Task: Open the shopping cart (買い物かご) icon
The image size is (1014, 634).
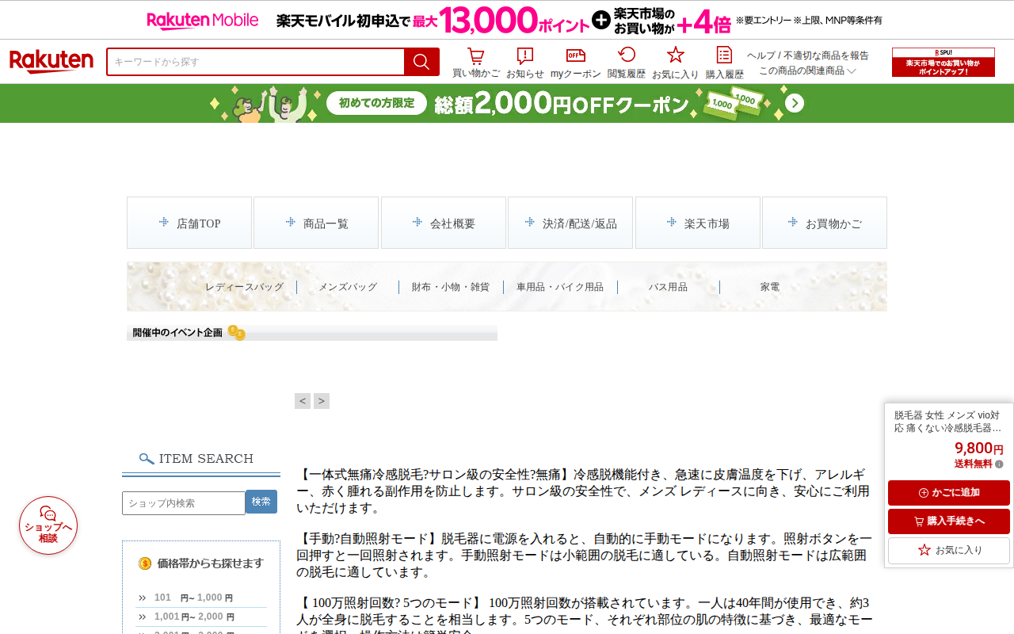Action: click(x=475, y=63)
